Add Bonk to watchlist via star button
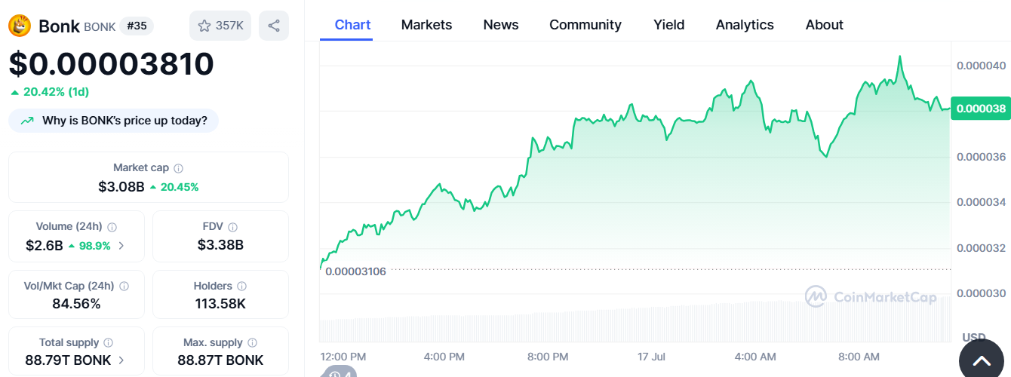Image resolution: width=1011 pixels, height=377 pixels. coord(220,26)
